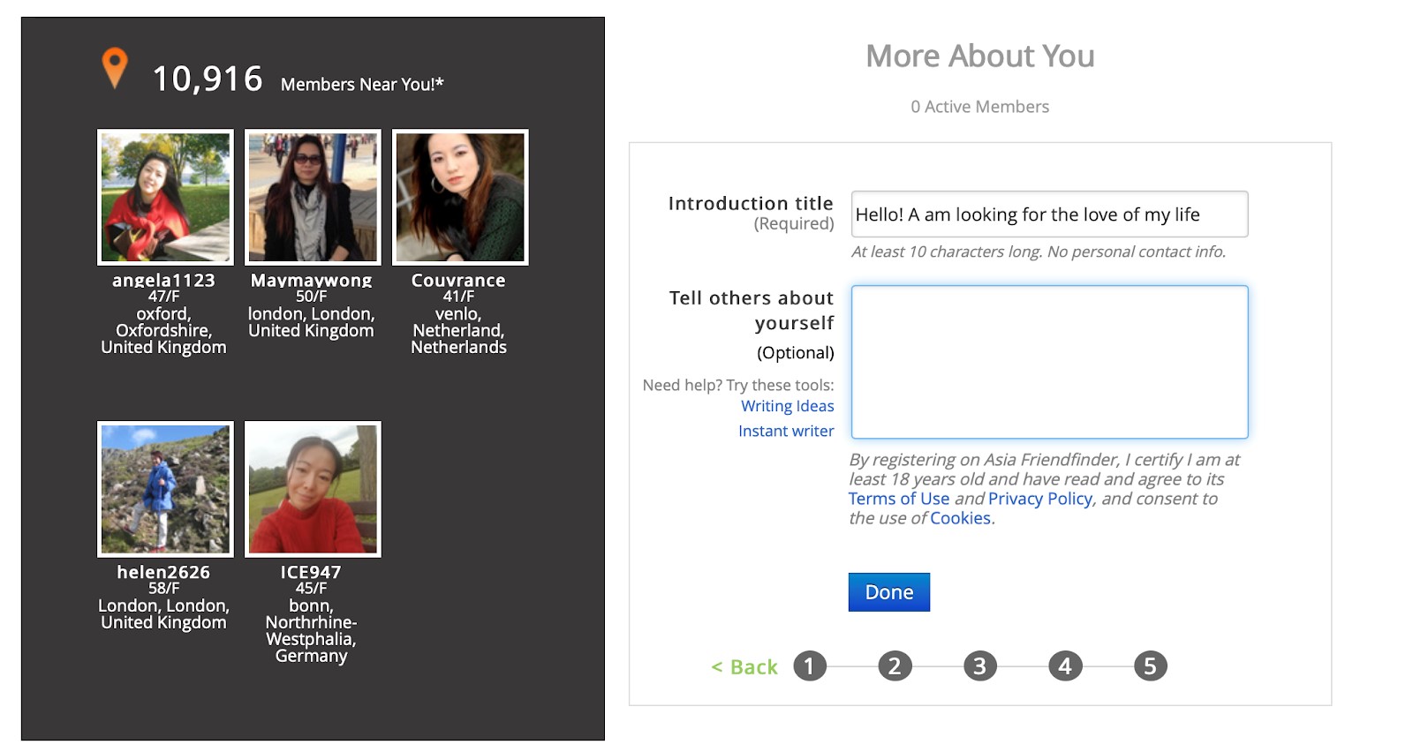The height and width of the screenshot is (752, 1413).
Task: Click the orange location pin icon
Action: pos(115,67)
